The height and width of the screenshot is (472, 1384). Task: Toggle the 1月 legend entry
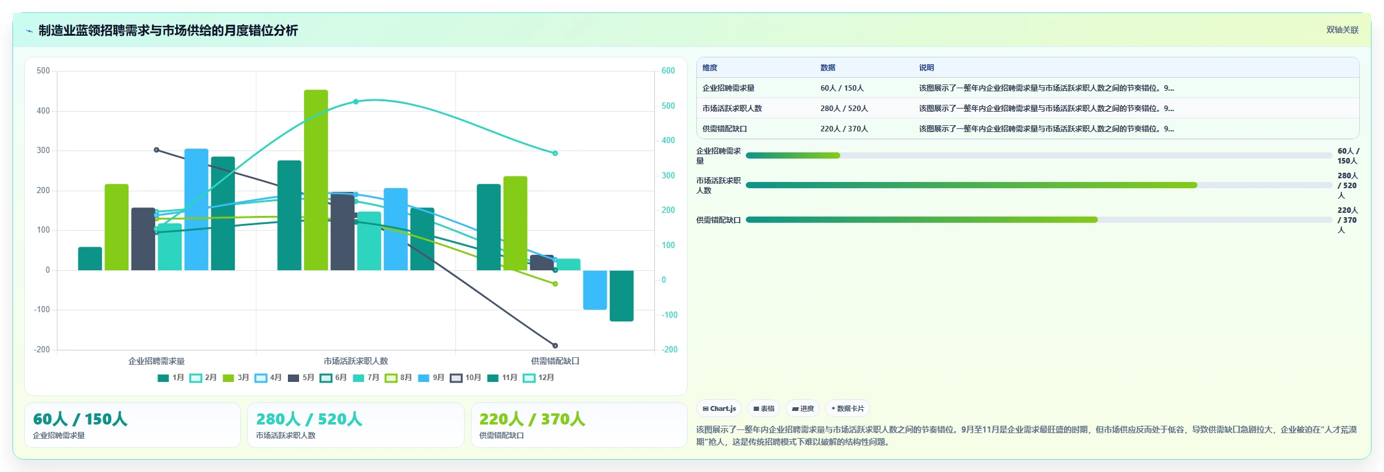click(x=171, y=378)
